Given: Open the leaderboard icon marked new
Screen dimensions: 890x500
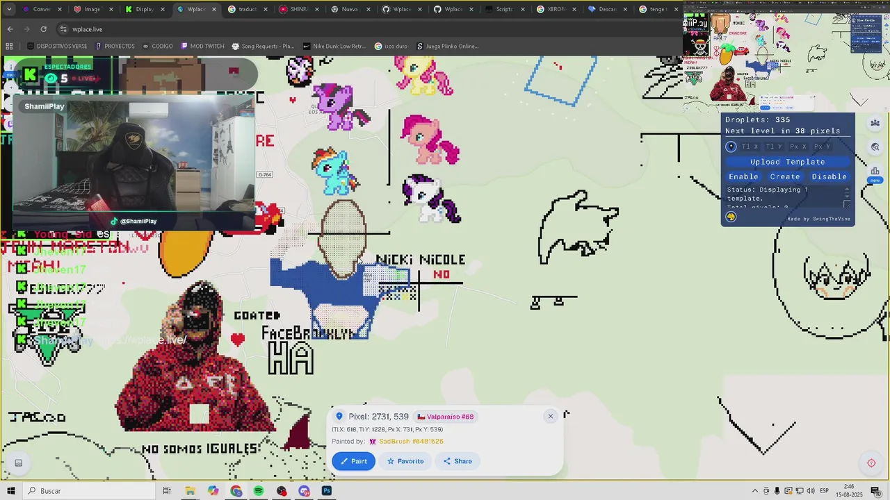Looking at the screenshot, I should point(875,173).
